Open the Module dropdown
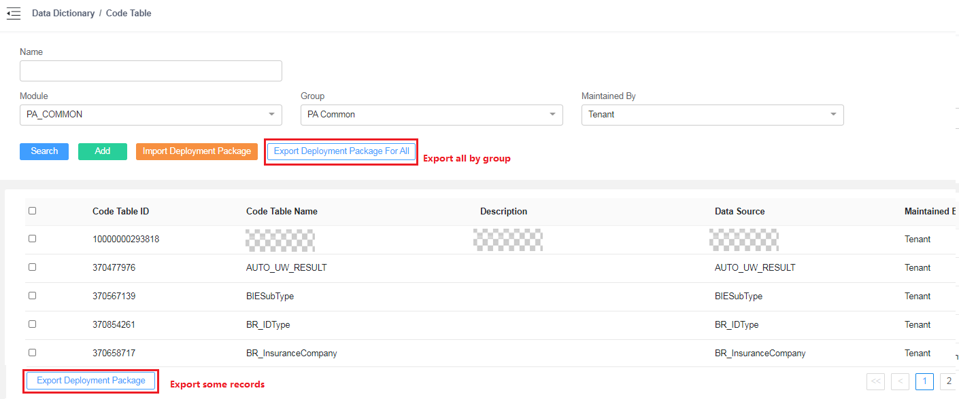 (150, 115)
